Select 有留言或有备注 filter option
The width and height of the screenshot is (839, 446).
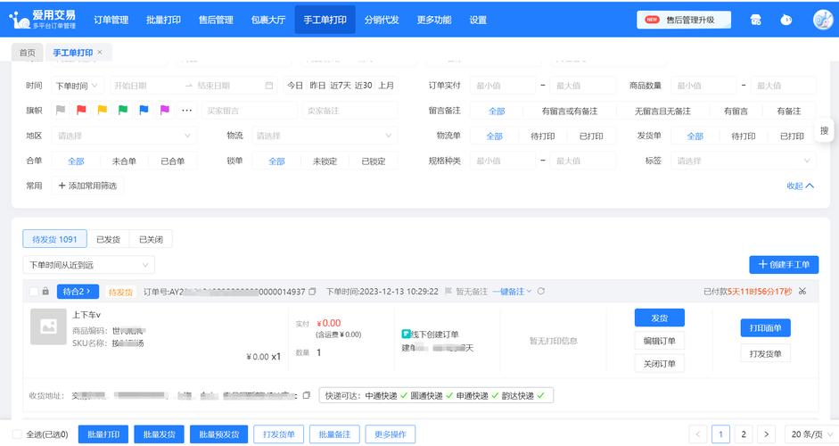pyautogui.click(x=570, y=111)
